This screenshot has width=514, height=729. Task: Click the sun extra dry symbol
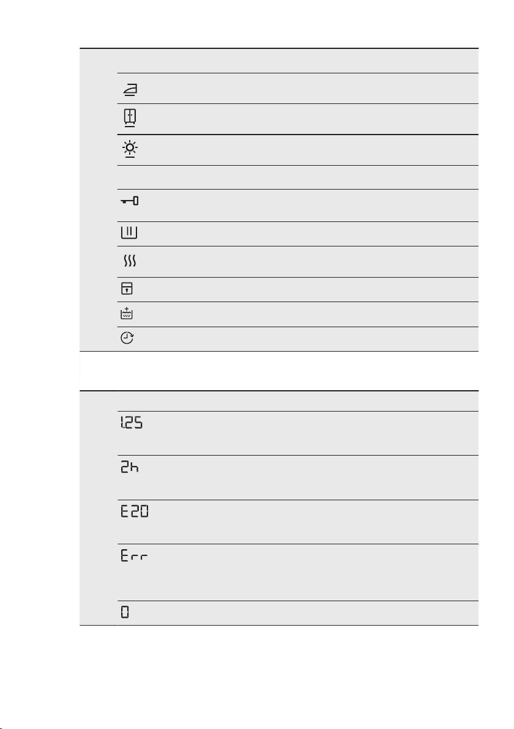[130, 149]
